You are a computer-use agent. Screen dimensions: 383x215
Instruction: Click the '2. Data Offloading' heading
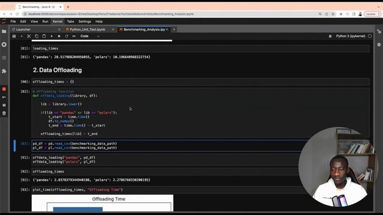pyautogui.click(x=57, y=70)
